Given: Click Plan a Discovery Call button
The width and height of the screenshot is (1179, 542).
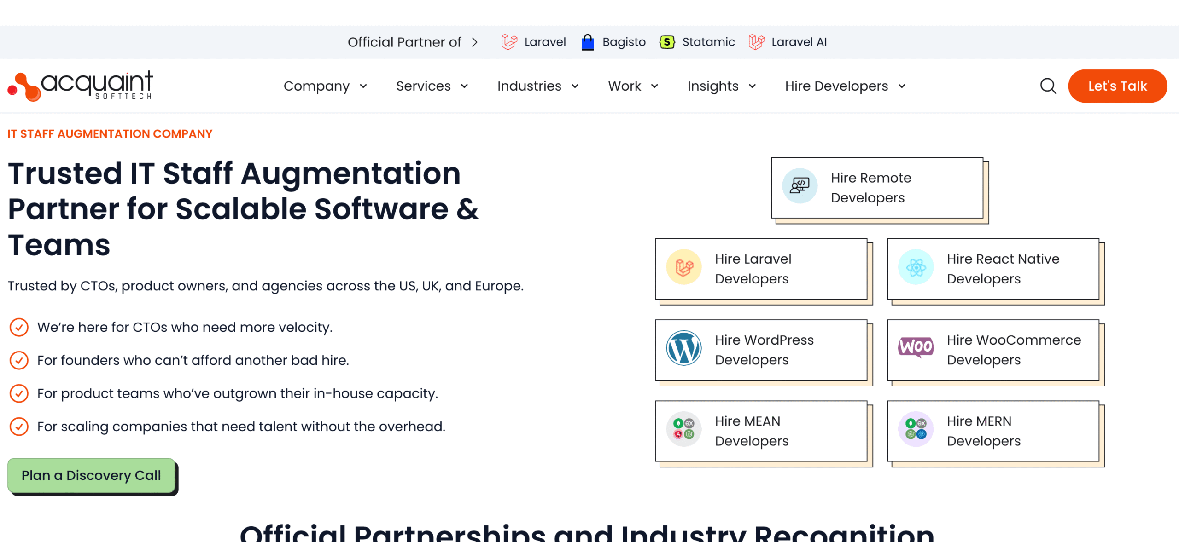Looking at the screenshot, I should (91, 475).
